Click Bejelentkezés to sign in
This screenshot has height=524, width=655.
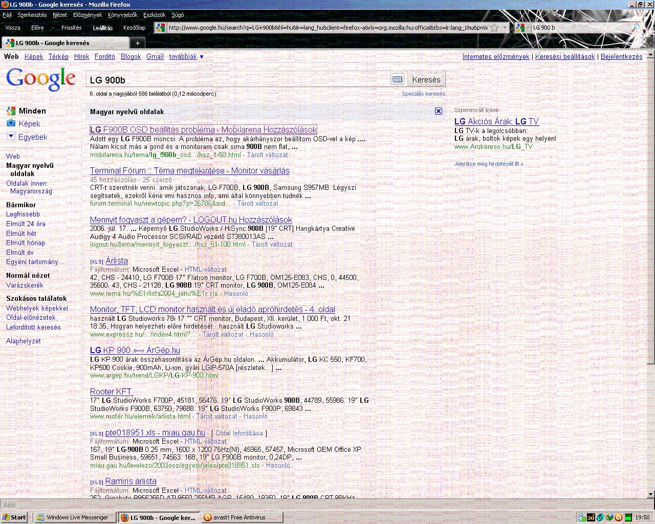coord(622,57)
